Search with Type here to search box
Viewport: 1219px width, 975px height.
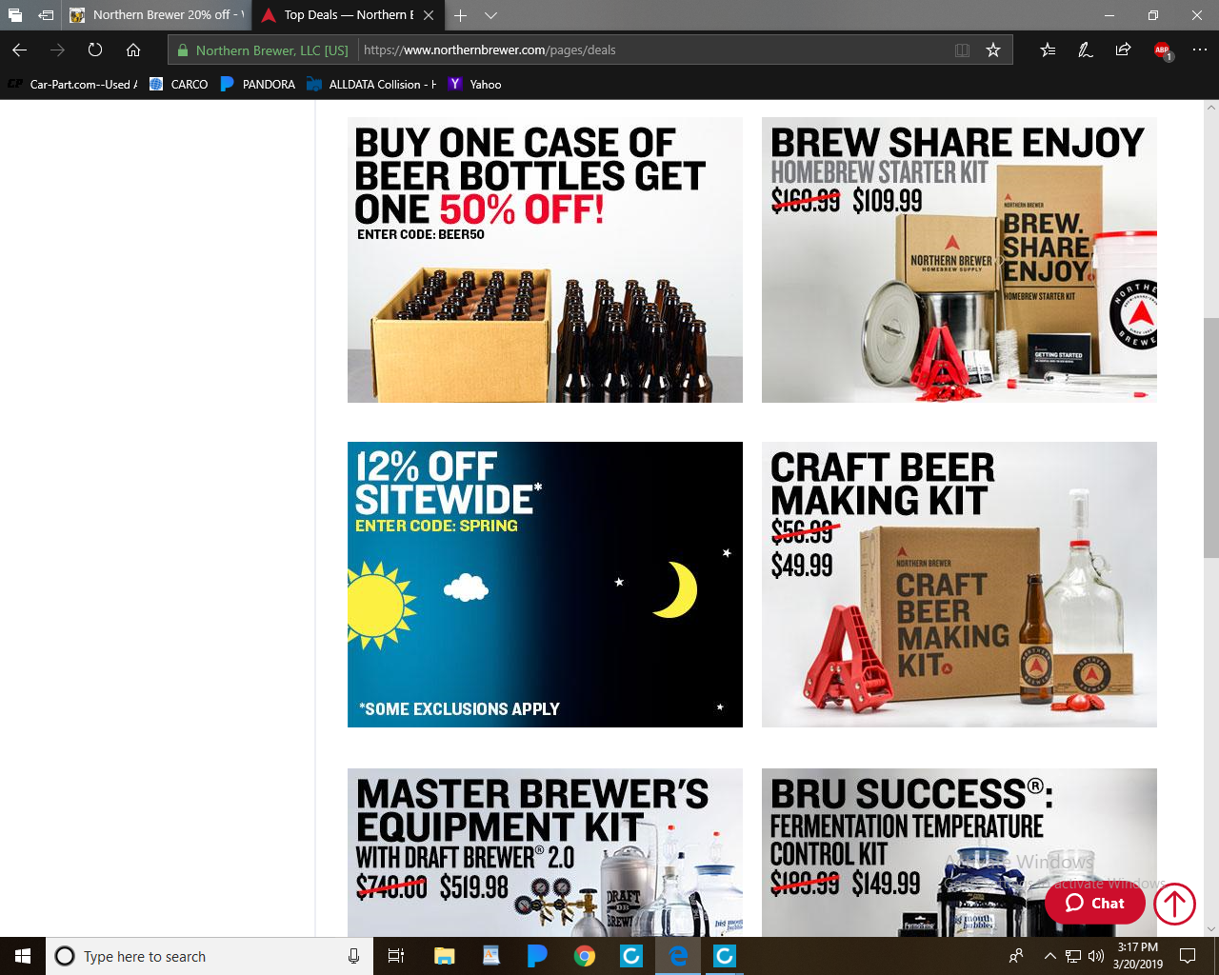click(x=210, y=956)
